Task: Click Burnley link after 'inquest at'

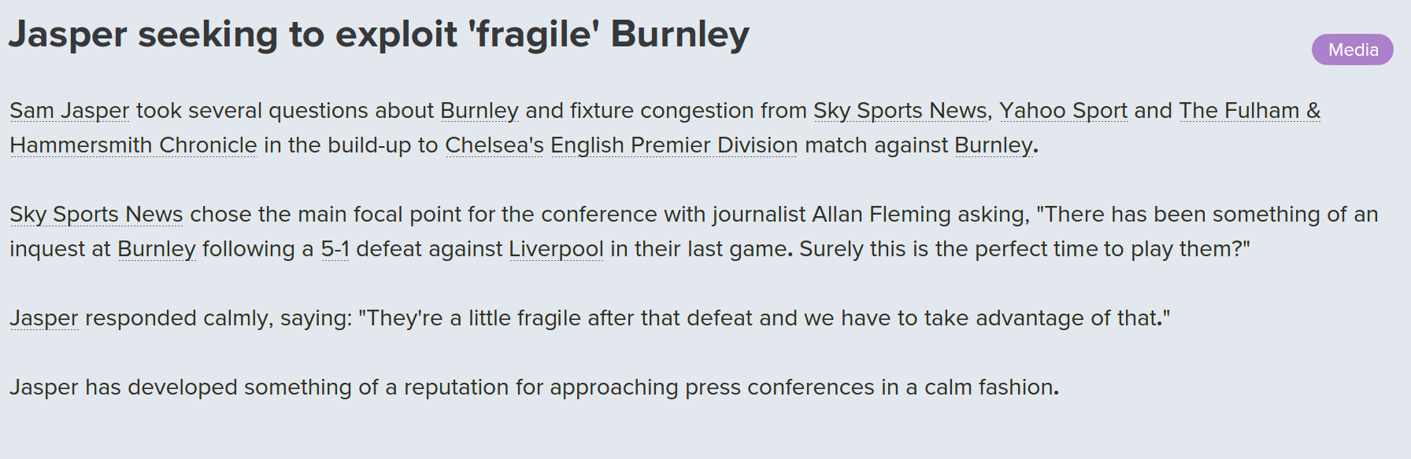Action: point(156,249)
